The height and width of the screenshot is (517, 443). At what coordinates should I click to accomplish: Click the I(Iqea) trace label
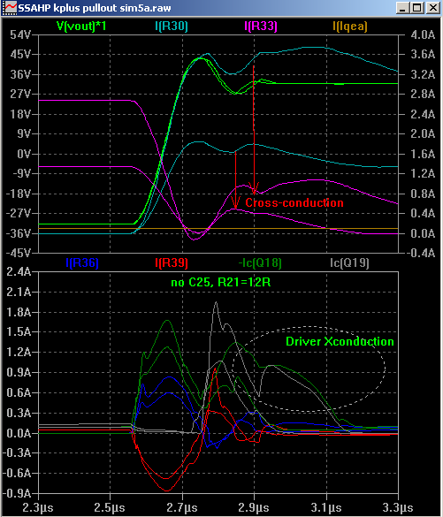pyautogui.click(x=350, y=26)
